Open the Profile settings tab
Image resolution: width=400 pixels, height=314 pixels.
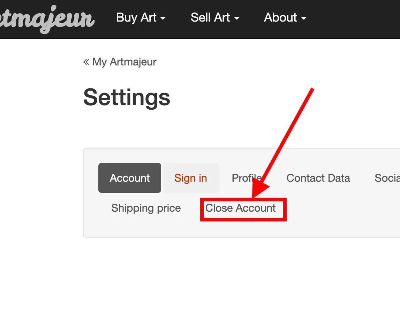point(247,178)
